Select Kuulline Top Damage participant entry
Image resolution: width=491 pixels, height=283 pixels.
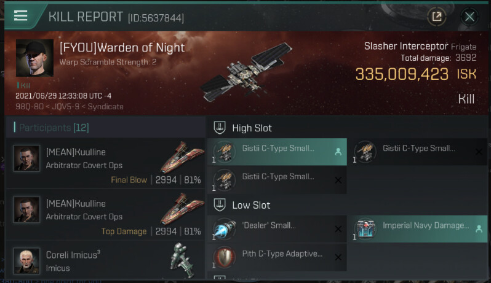106,215
